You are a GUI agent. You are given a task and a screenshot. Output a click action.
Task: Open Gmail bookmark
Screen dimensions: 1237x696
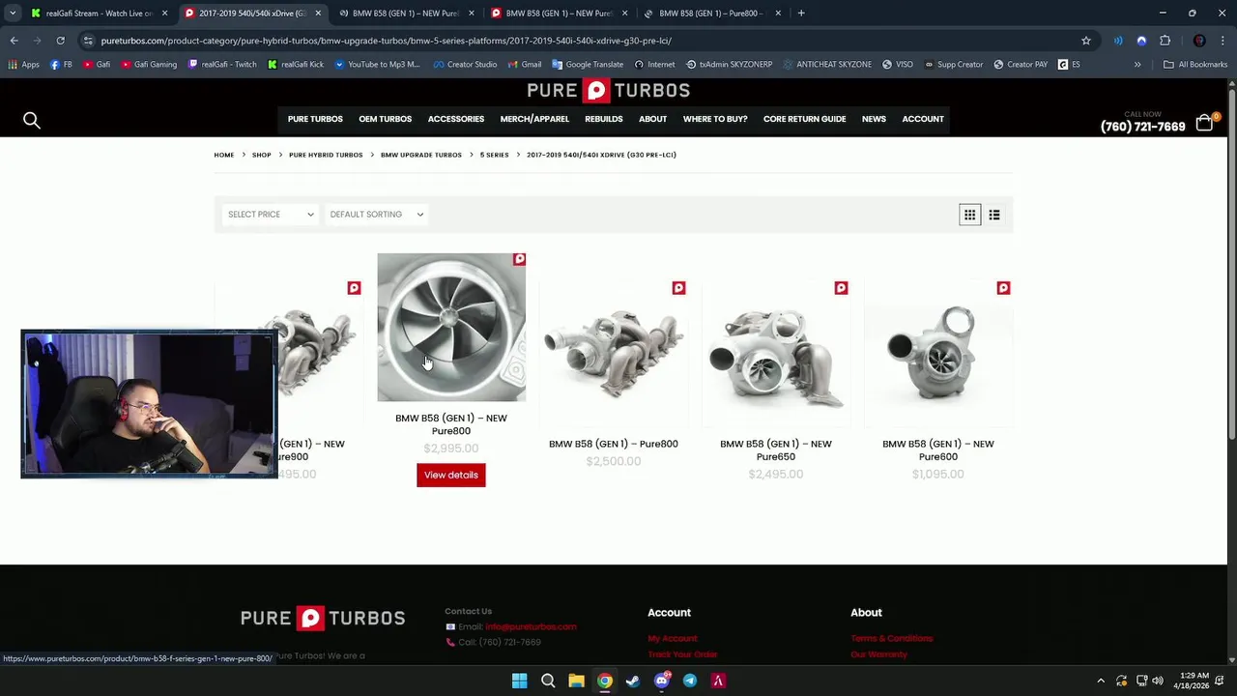pos(525,65)
